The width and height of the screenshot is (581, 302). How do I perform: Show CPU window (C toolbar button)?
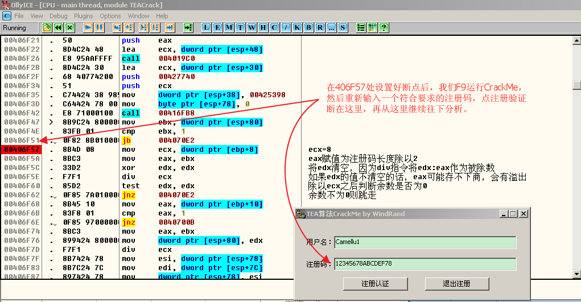tap(275, 27)
